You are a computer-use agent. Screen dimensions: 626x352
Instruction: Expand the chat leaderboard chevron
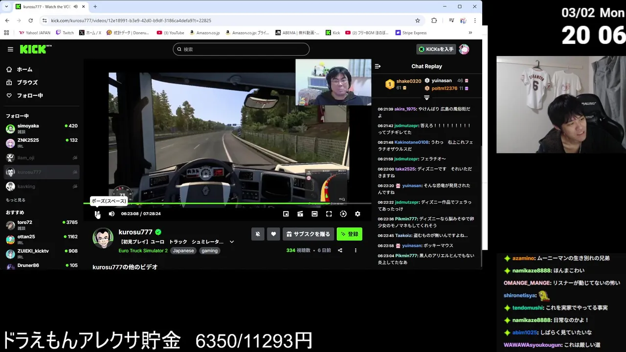[426, 98]
